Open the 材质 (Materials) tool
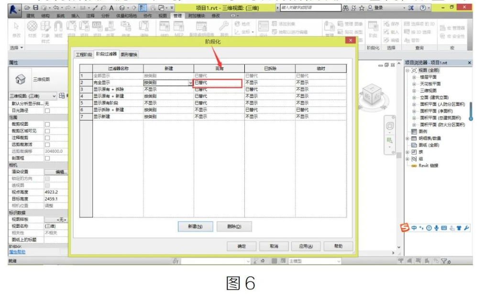This screenshot has height=298, width=495. [32, 29]
